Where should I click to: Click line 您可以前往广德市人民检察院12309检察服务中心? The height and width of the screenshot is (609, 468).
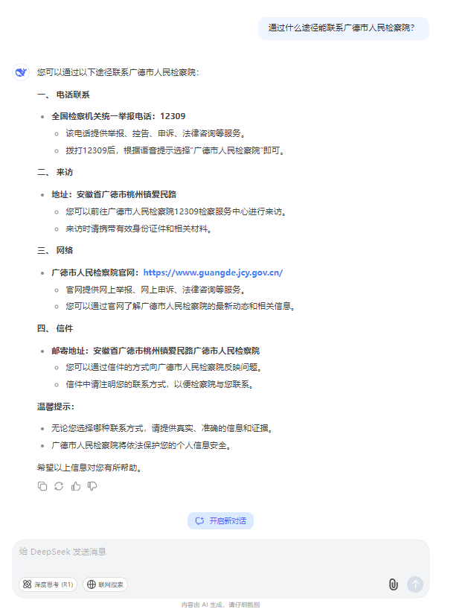pos(176,211)
